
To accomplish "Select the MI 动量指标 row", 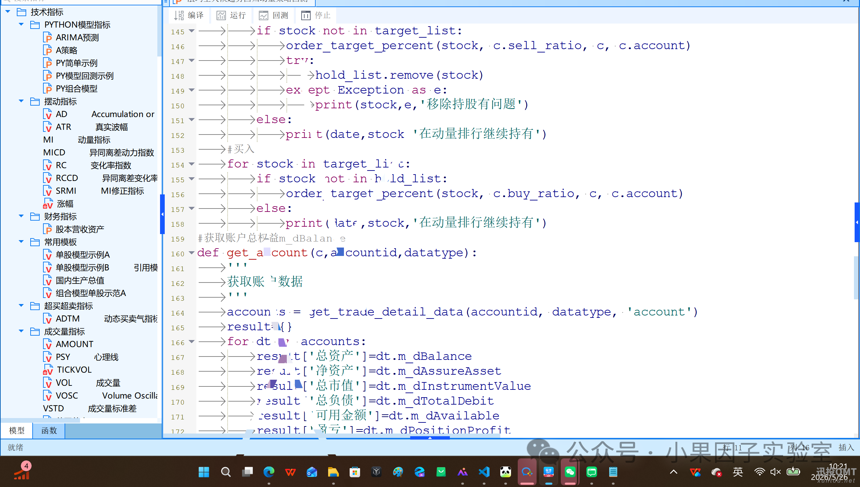I will tap(77, 140).
